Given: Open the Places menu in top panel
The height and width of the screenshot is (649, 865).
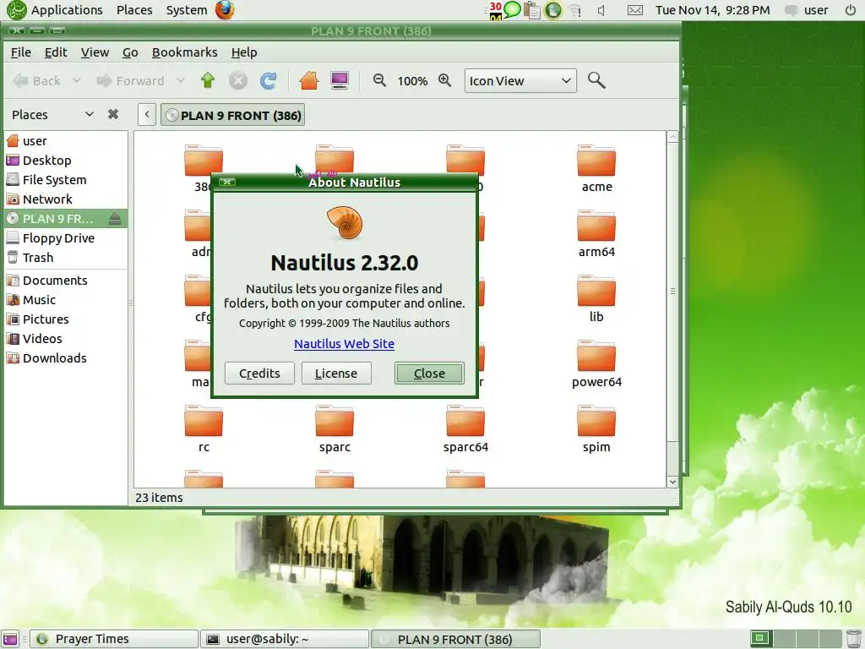Looking at the screenshot, I should tap(134, 10).
